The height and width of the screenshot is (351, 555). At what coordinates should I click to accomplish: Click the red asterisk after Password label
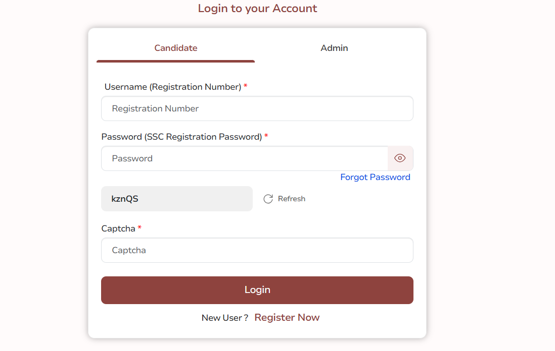click(266, 136)
